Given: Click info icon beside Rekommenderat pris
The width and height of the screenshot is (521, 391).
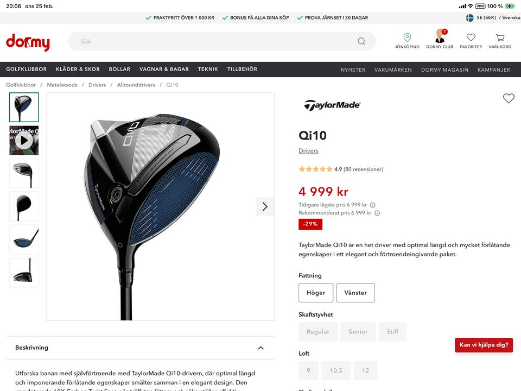Looking at the screenshot, I should coord(377,213).
